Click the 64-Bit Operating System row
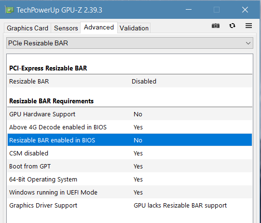The image size is (261, 223). tap(130, 179)
